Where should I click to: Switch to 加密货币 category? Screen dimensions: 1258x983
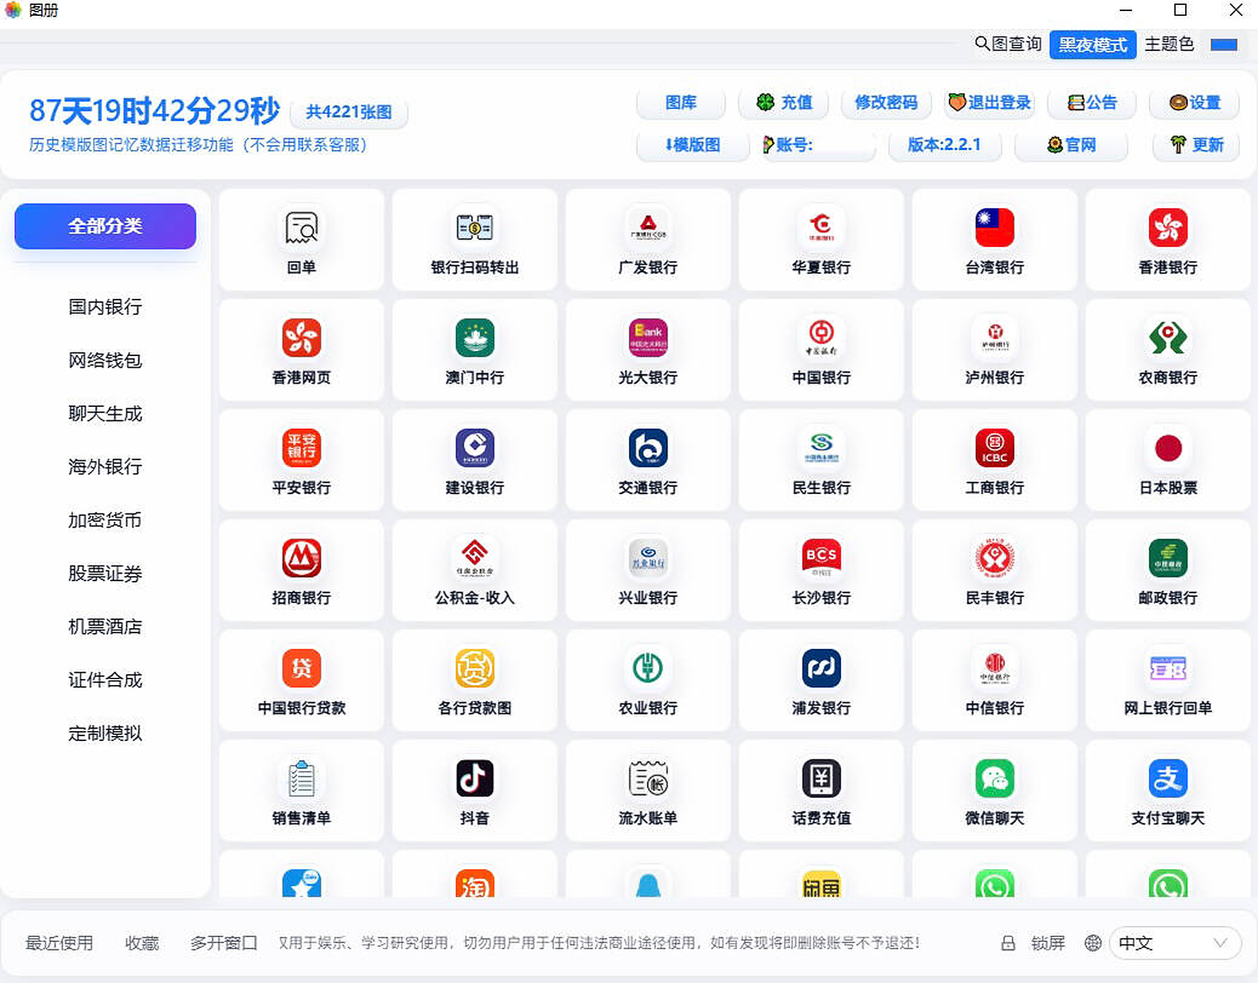point(105,520)
